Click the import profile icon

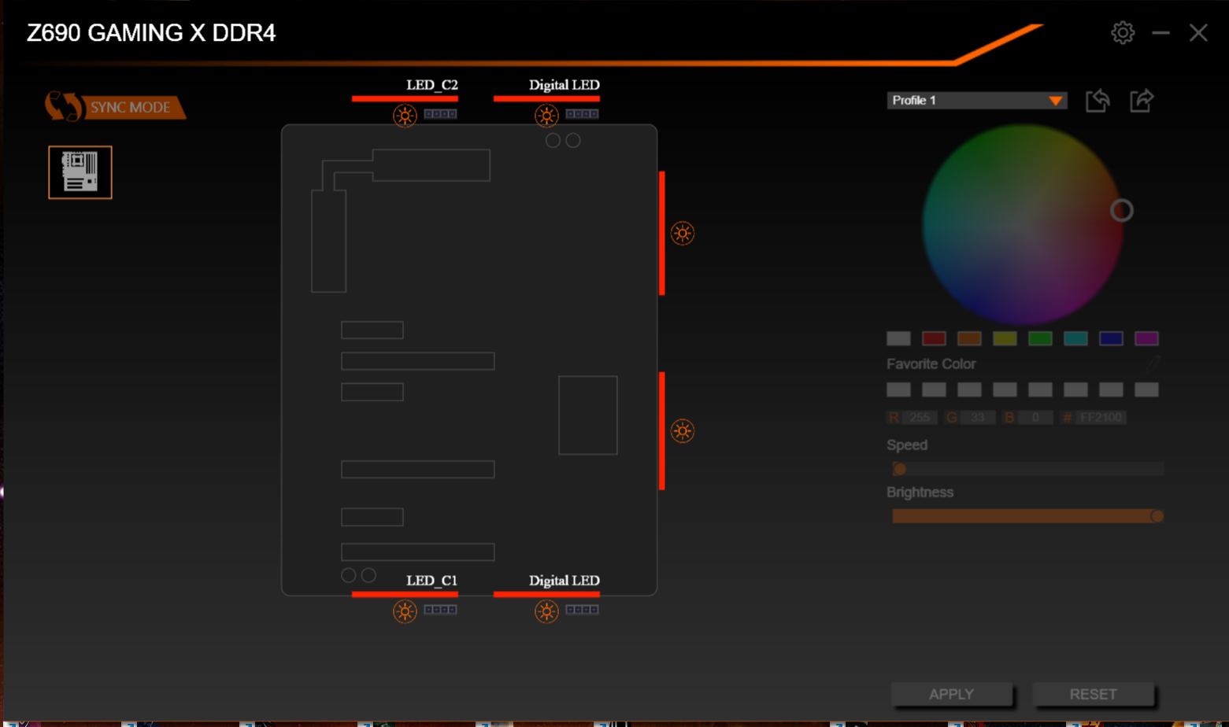[x=1098, y=101]
